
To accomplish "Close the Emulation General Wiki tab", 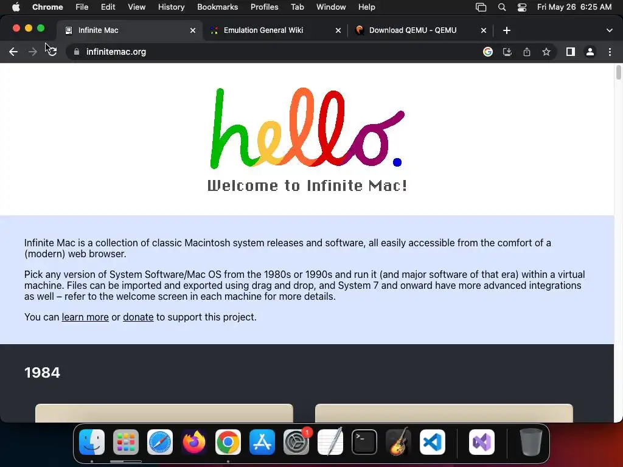I will (x=338, y=30).
